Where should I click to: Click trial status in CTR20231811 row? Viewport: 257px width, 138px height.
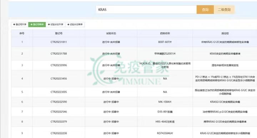111,42
